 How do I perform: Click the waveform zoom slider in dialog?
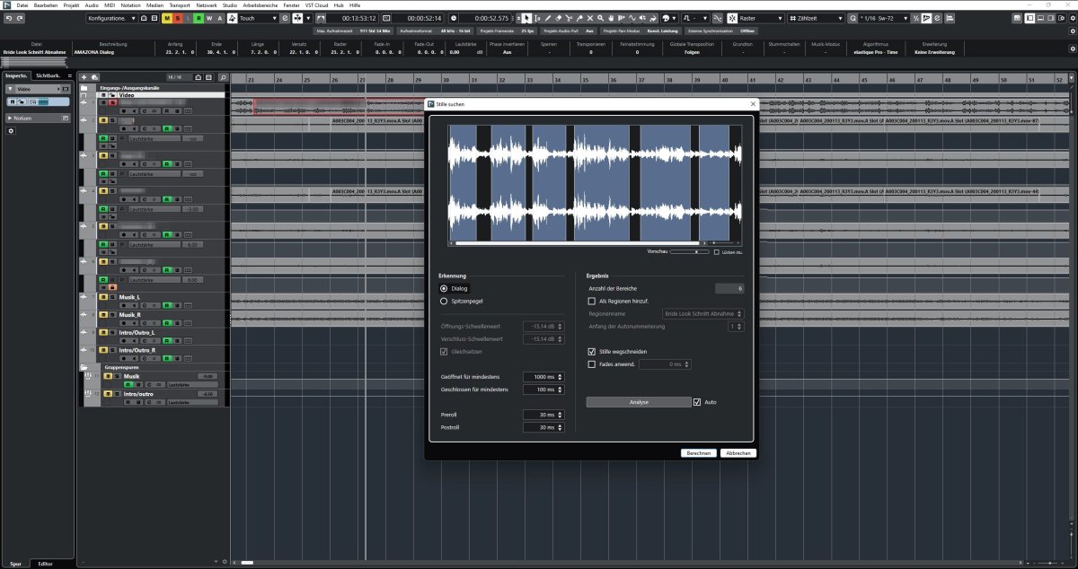(x=721, y=242)
